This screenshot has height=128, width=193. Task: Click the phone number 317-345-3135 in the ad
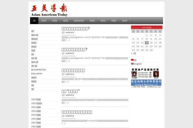(143, 73)
